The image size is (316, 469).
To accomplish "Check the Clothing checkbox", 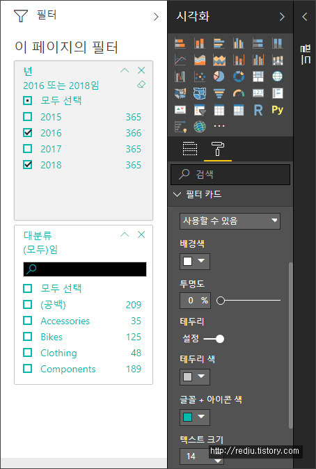I will pos(28,353).
